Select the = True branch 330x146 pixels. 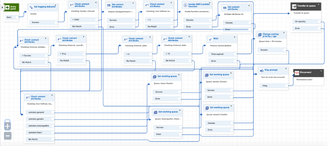click(x=72, y=54)
